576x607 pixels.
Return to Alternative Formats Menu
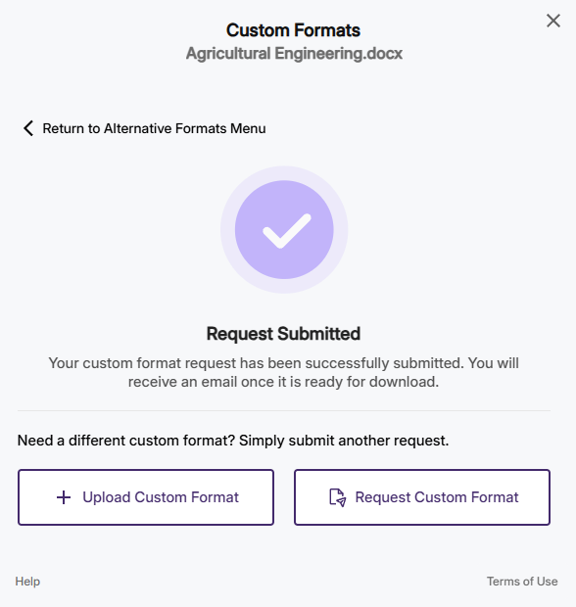(144, 128)
